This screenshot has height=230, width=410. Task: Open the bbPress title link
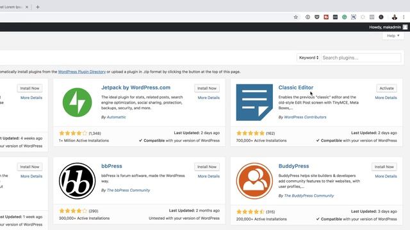point(111,166)
